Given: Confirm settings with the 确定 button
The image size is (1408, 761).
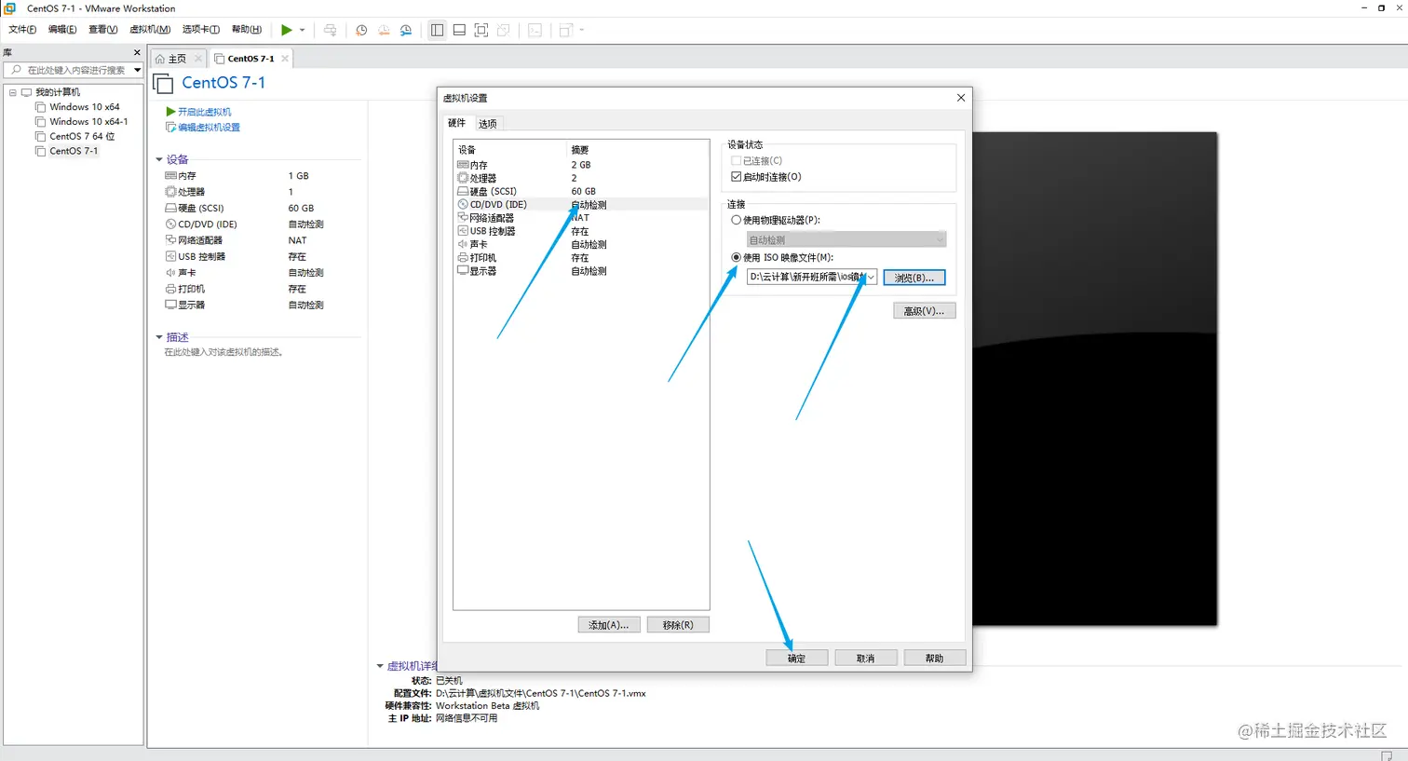Looking at the screenshot, I should (x=796, y=658).
